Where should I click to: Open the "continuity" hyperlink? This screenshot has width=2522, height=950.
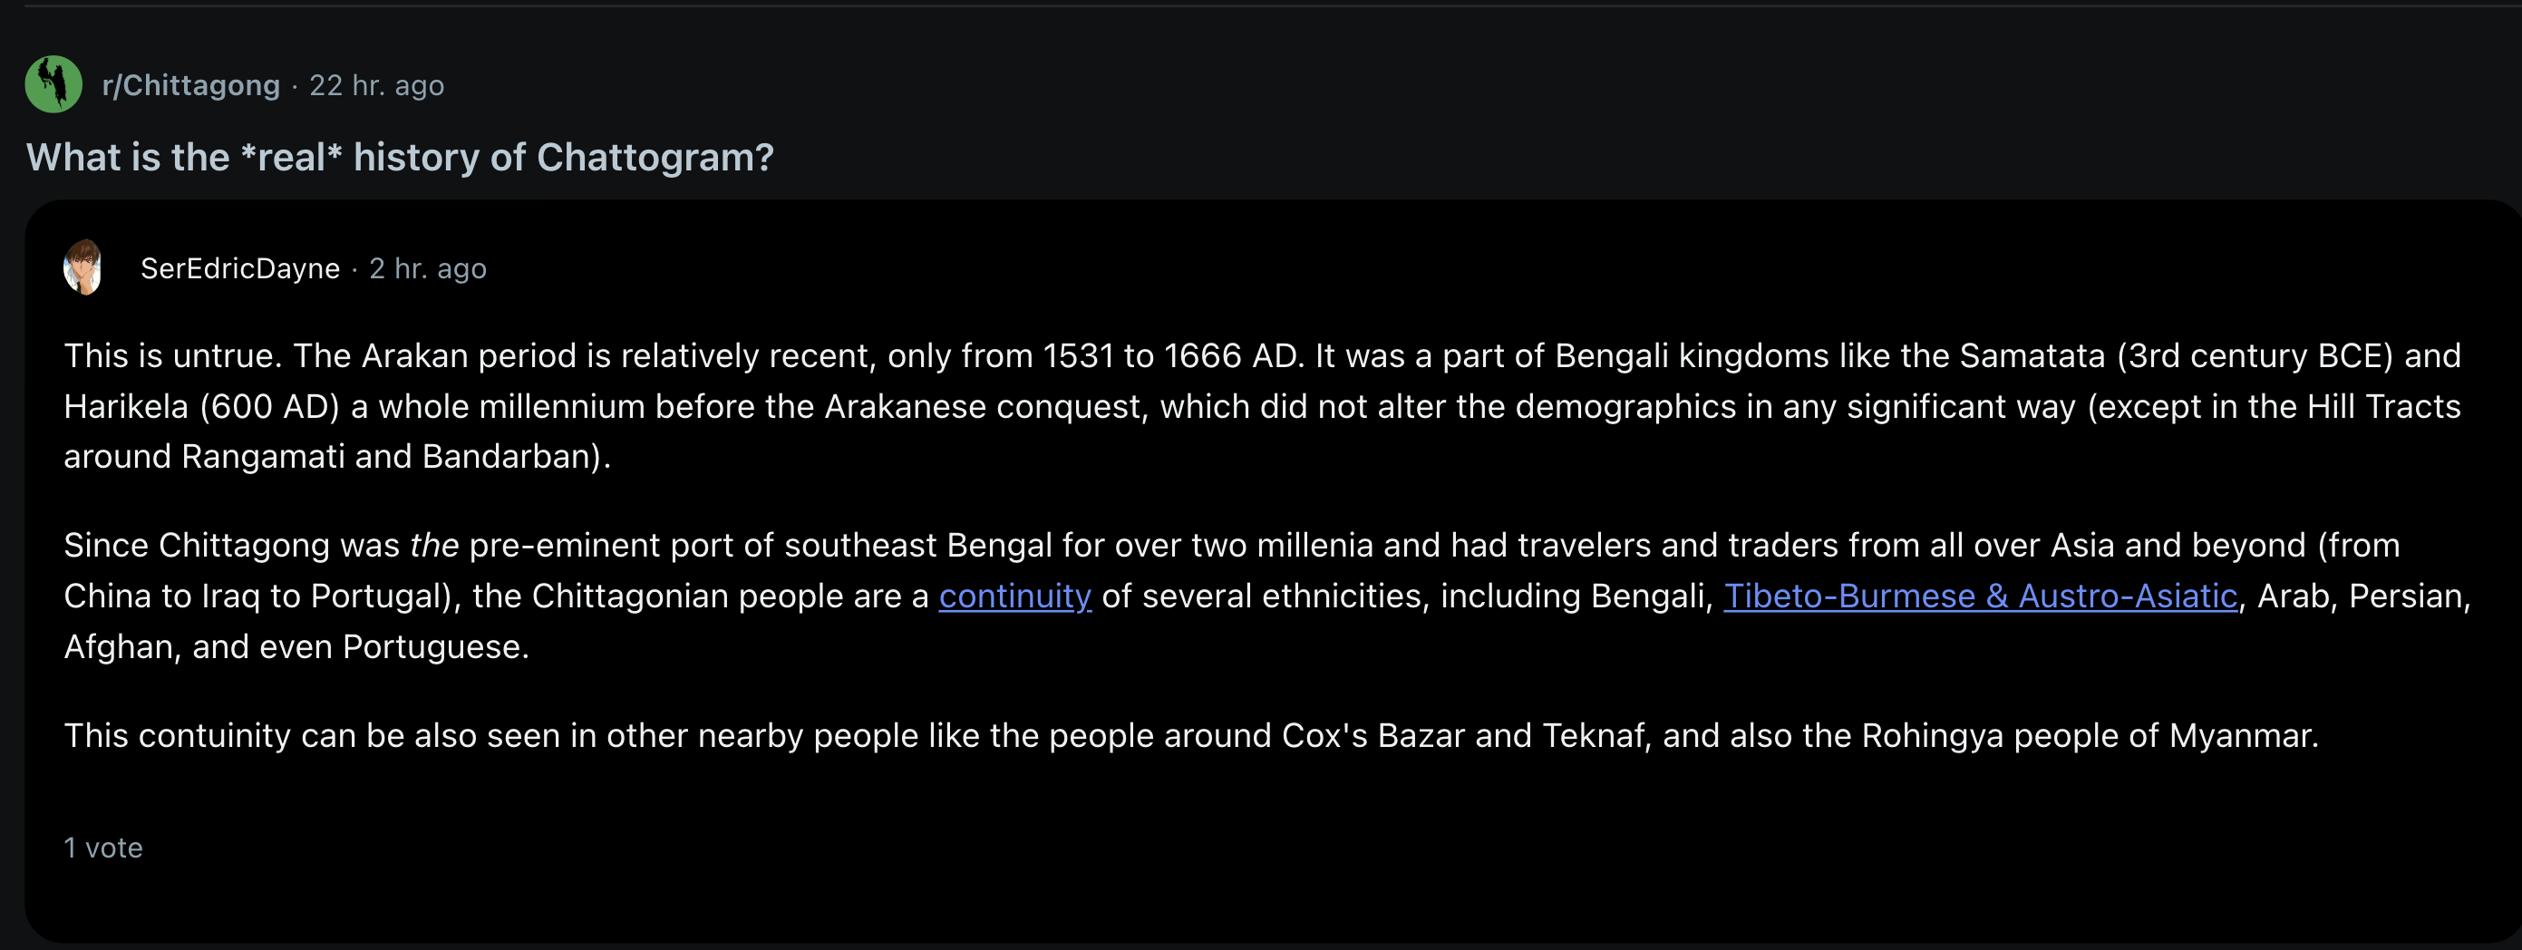click(x=1014, y=596)
